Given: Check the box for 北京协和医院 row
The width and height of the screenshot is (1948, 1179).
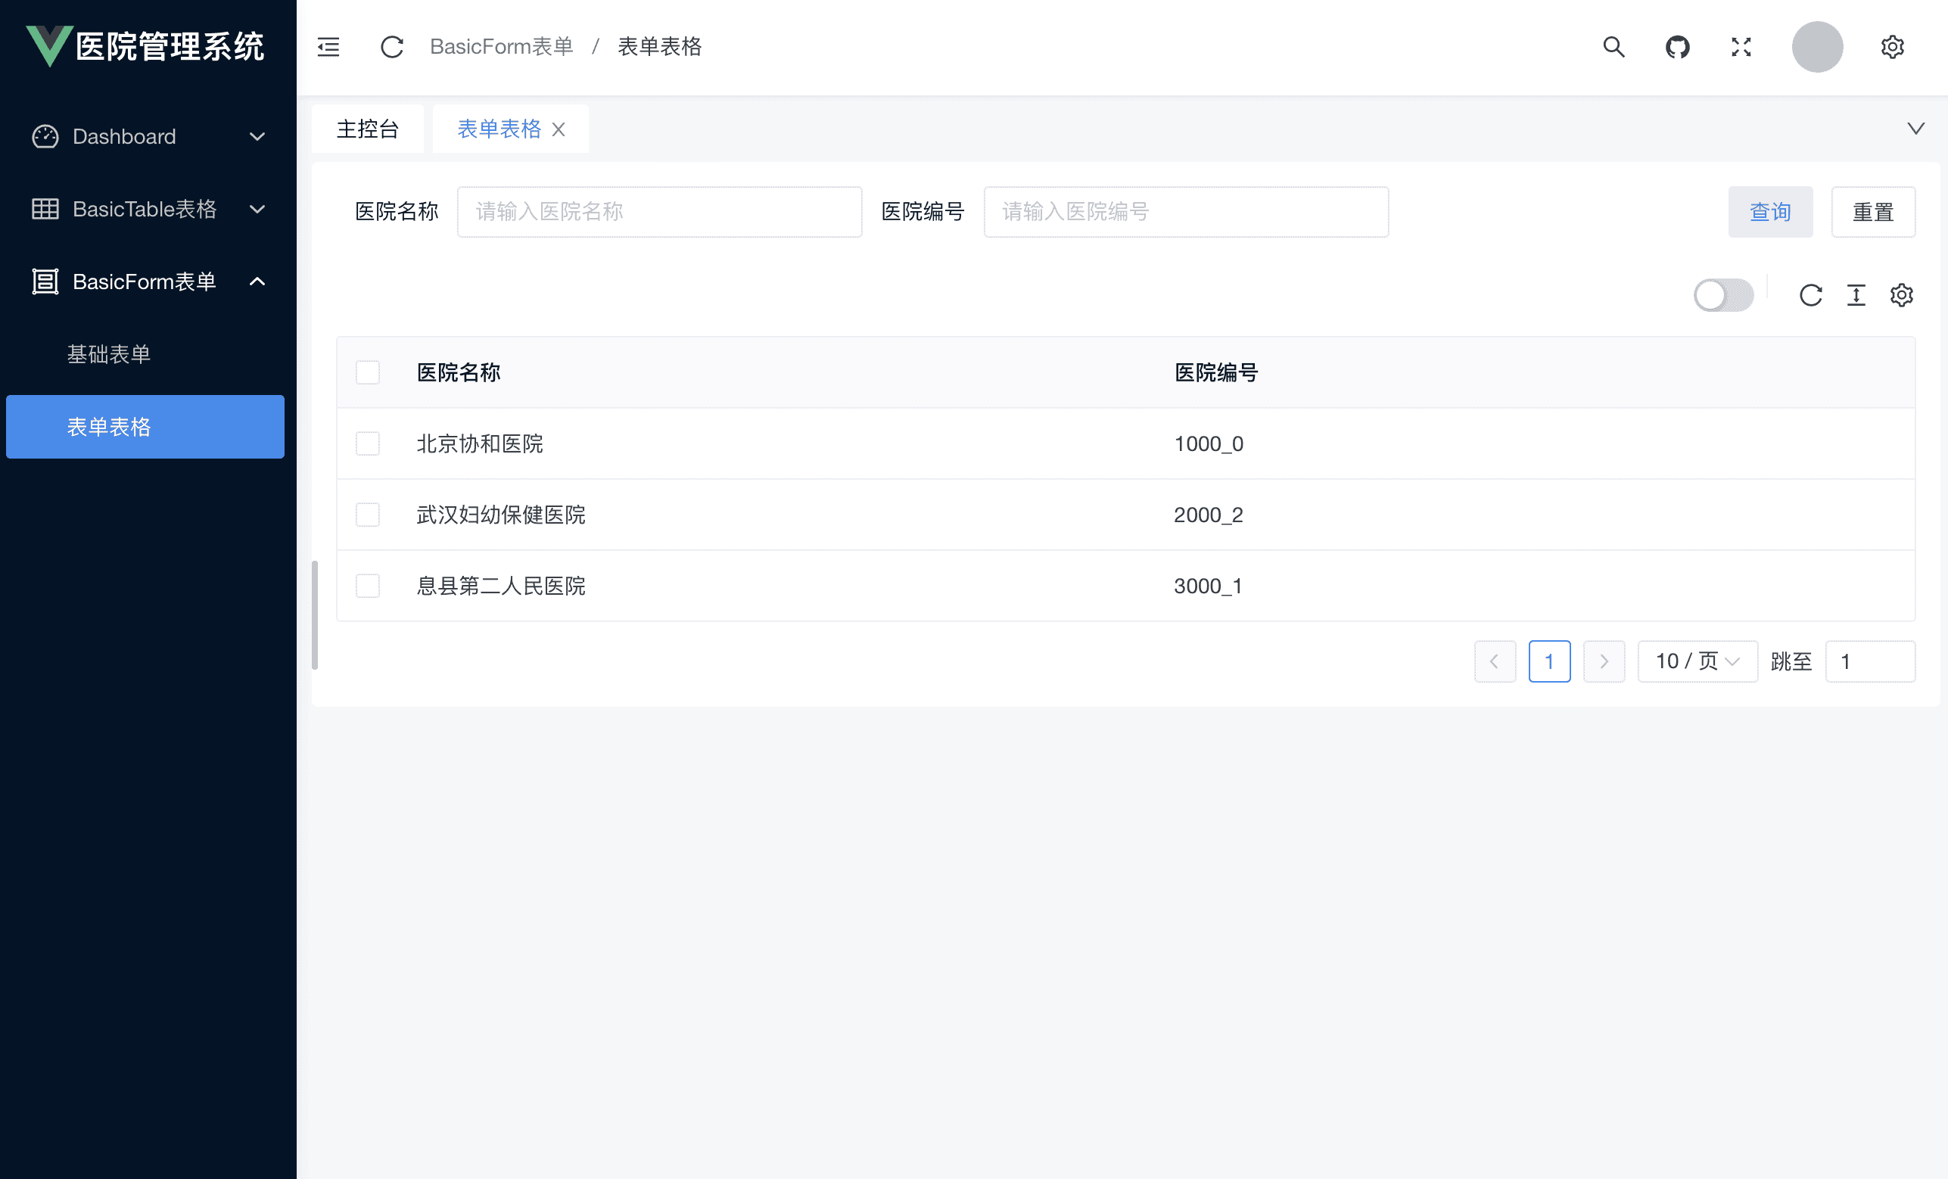Looking at the screenshot, I should (x=368, y=443).
